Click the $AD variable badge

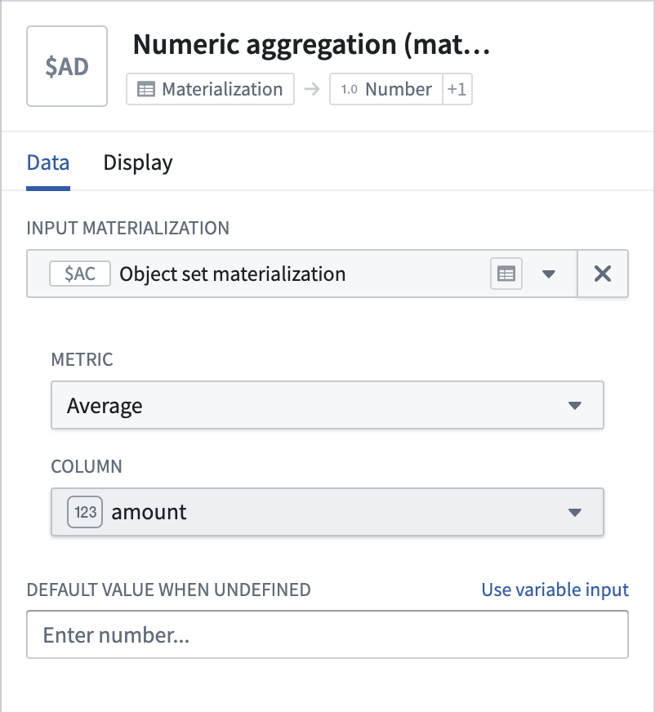click(x=67, y=66)
